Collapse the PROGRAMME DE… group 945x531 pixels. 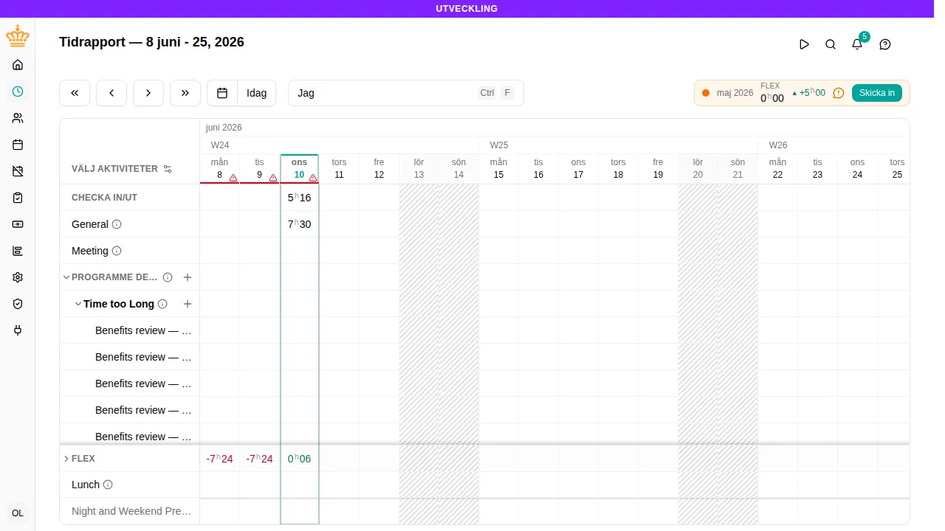(x=66, y=277)
